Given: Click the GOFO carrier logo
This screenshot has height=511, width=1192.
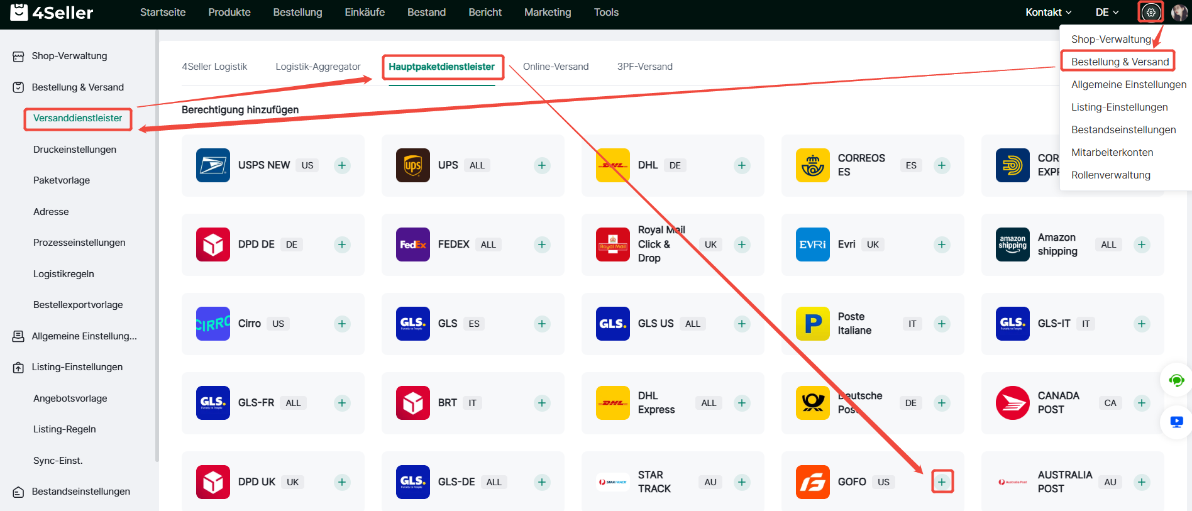Looking at the screenshot, I should pos(813,482).
